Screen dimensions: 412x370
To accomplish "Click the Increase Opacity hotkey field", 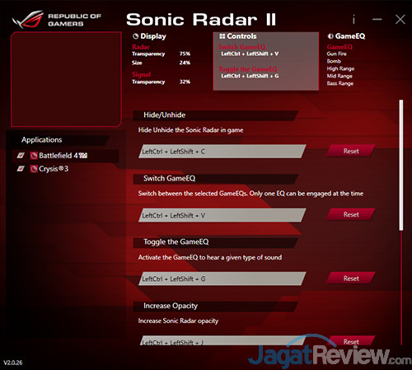I will point(222,340).
